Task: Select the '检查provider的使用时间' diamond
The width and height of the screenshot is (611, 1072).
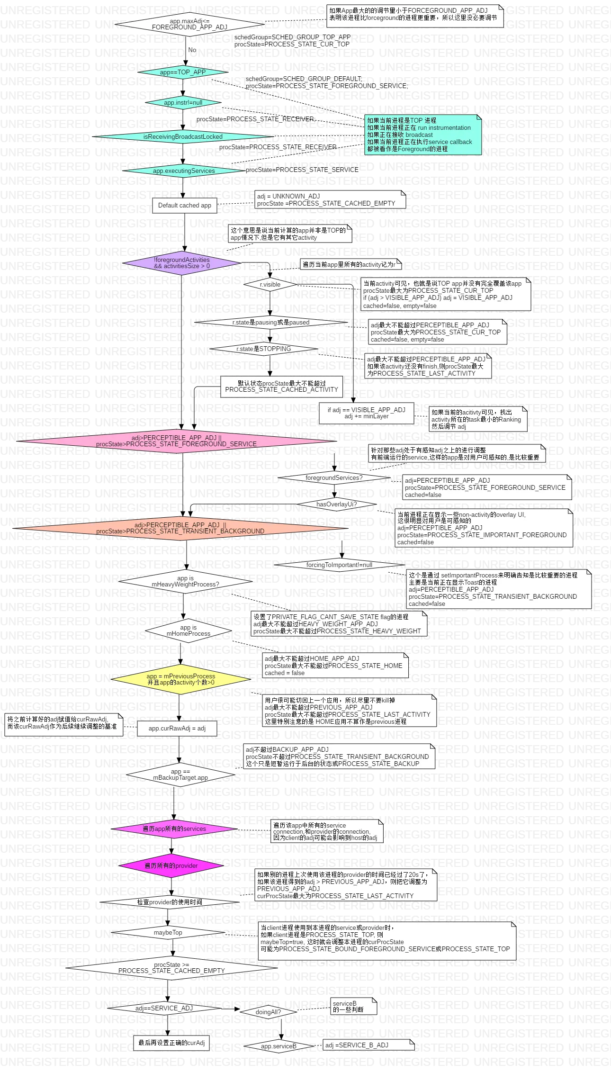Action: click(170, 902)
